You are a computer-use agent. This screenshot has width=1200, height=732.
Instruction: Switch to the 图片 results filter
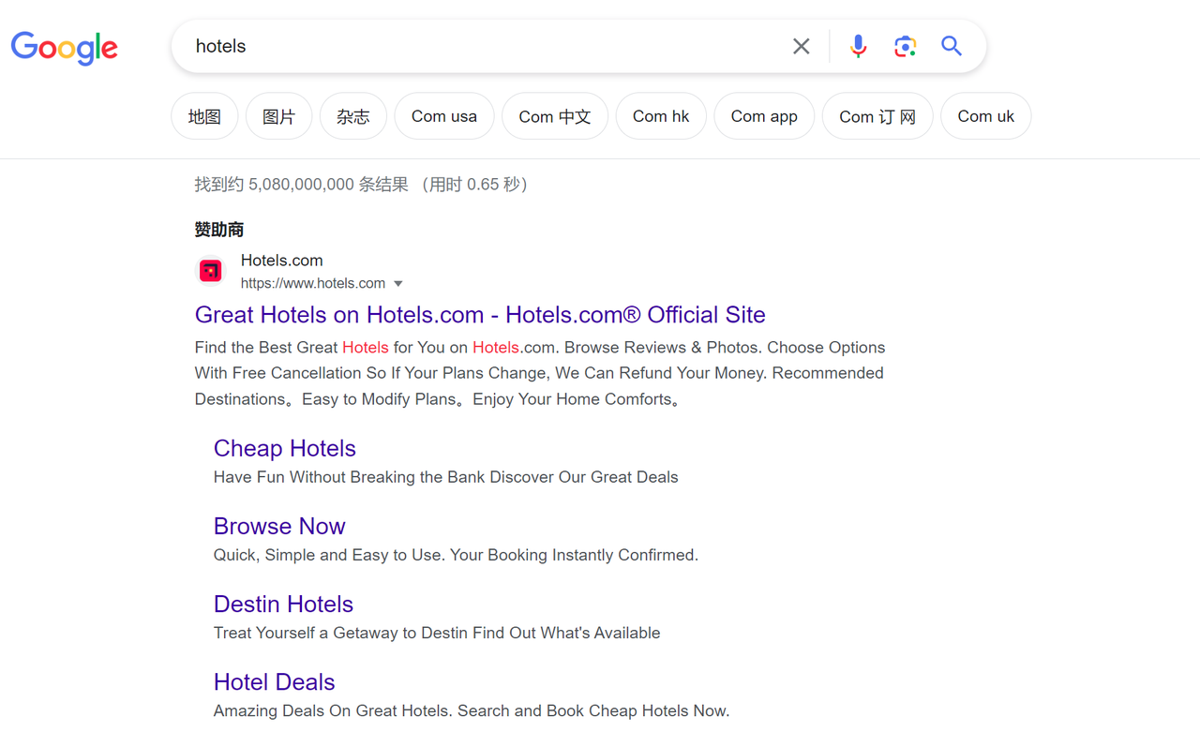click(x=278, y=115)
